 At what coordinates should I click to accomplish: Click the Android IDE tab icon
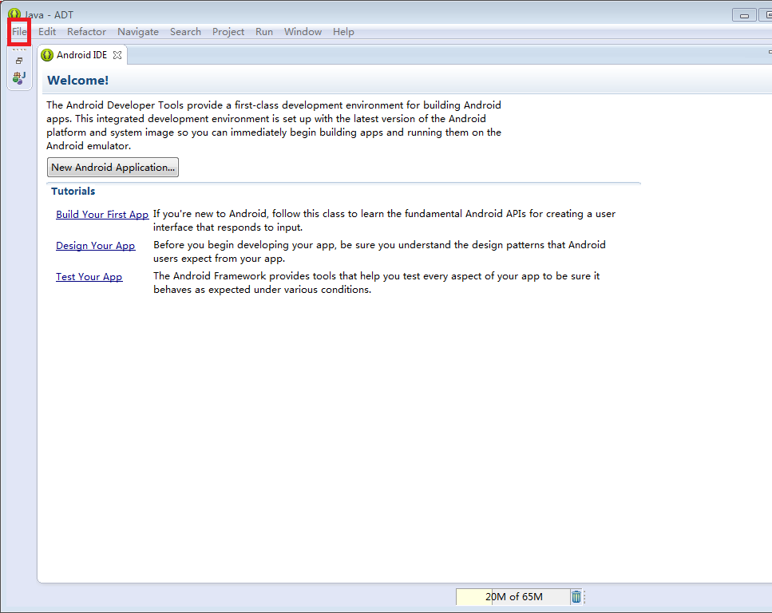[47, 55]
